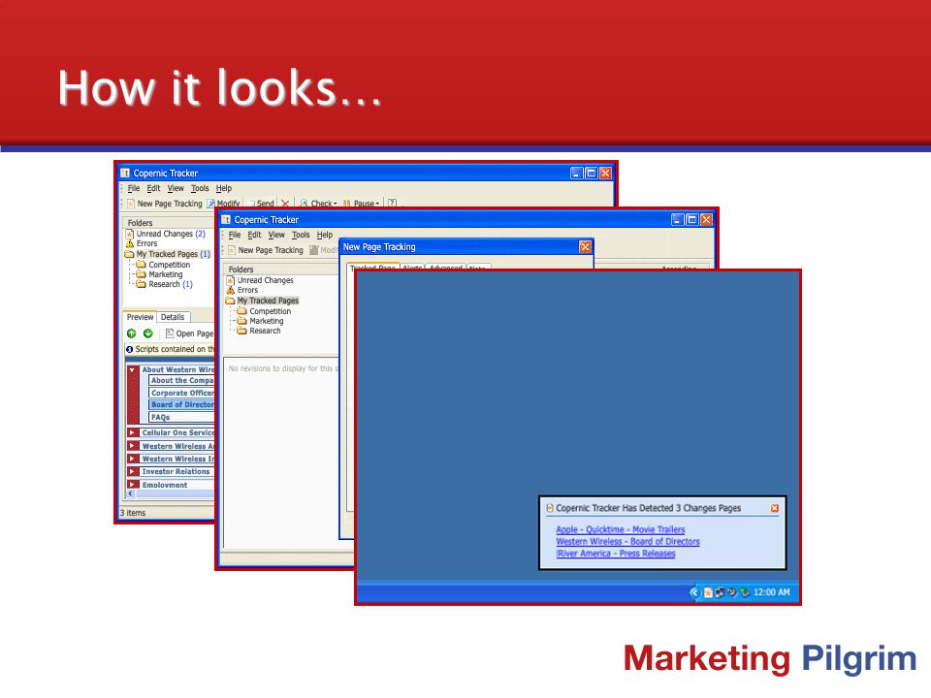Select My Tracked Pages (1) in back window
This screenshot has width=931, height=698.
click(x=168, y=254)
